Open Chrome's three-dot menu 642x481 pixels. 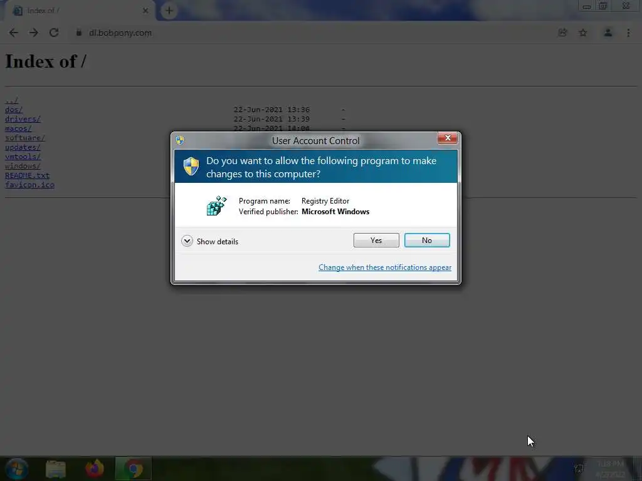628,33
